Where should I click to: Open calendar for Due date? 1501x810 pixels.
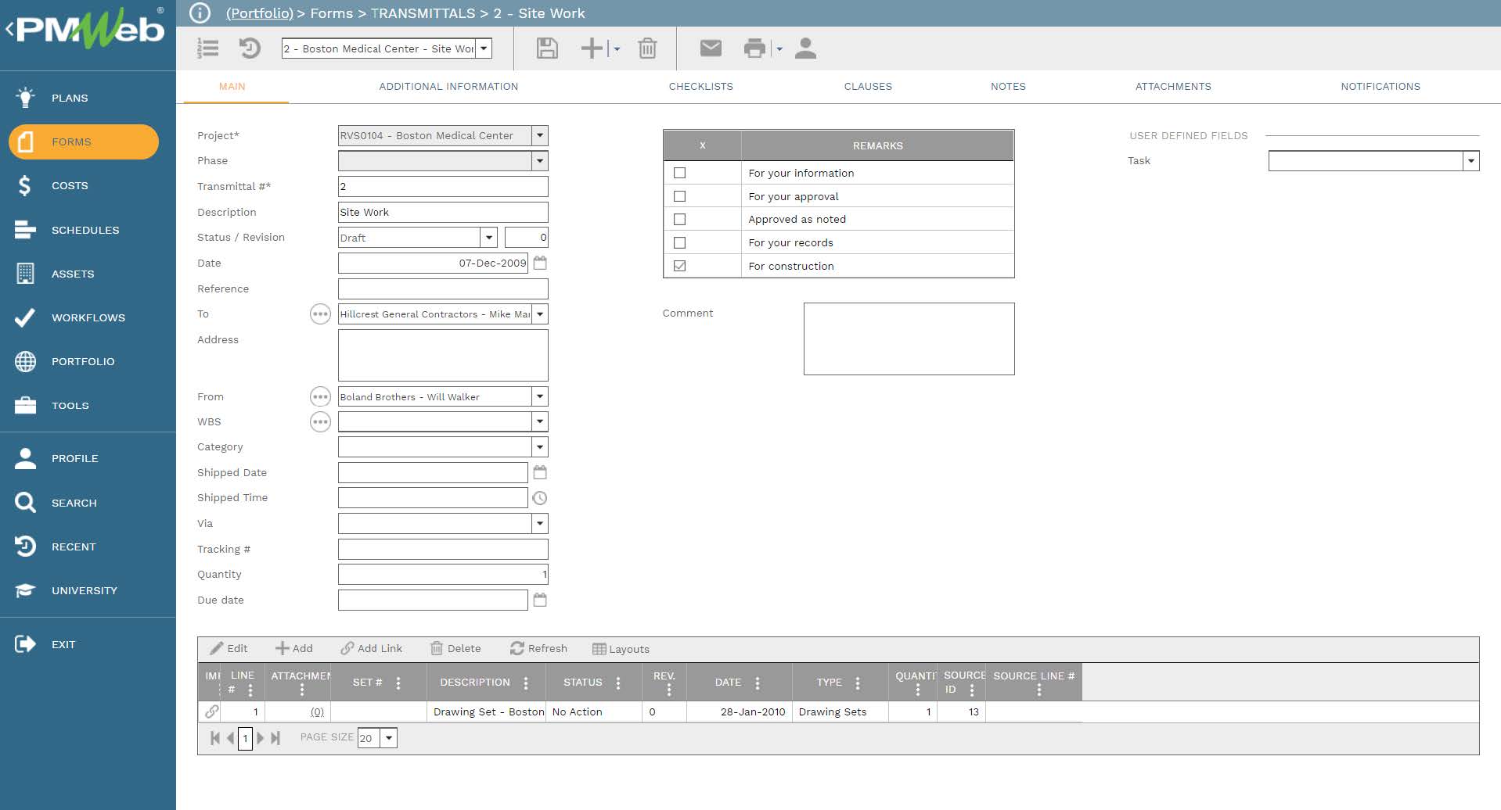pos(540,600)
